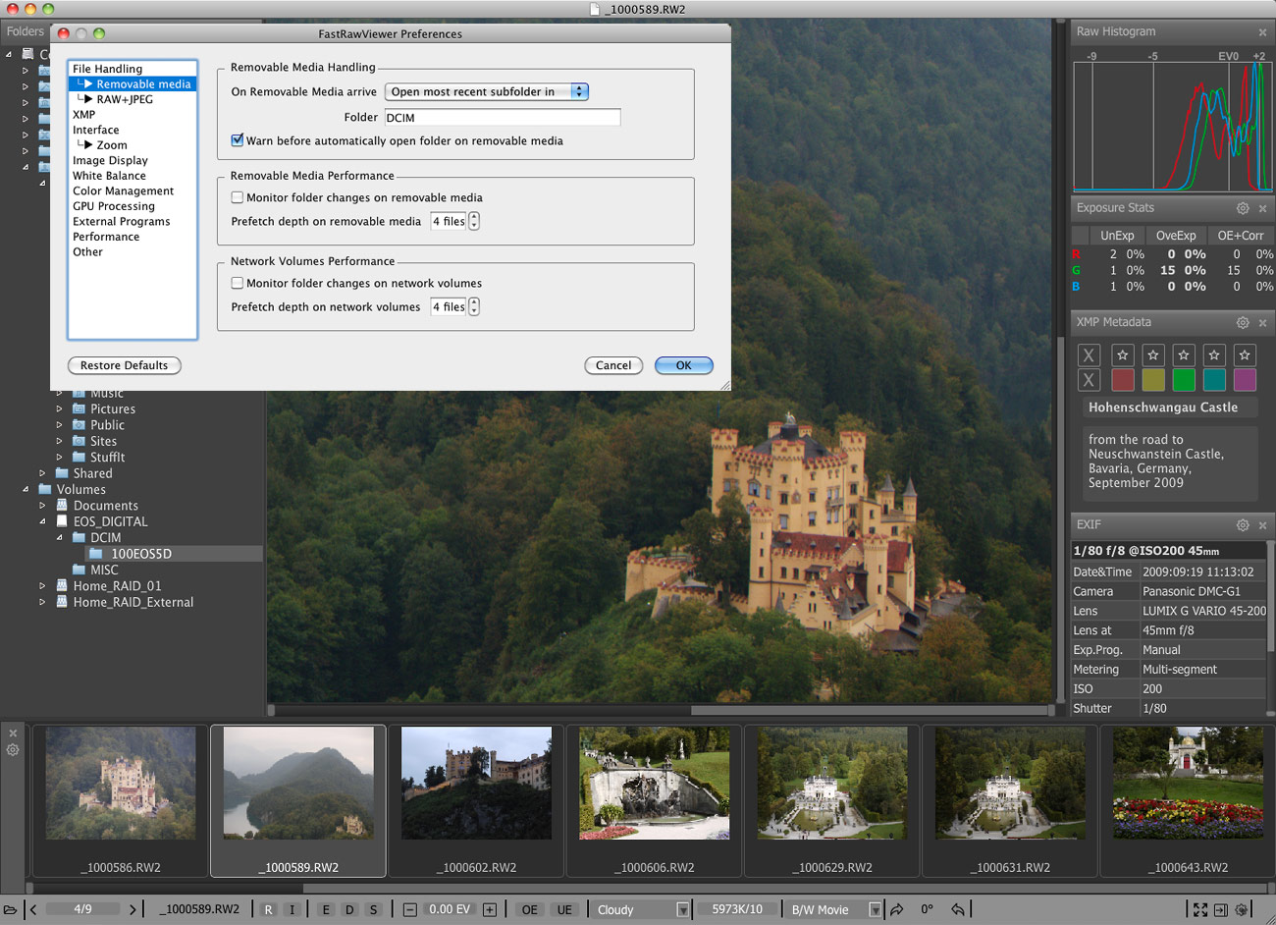Increase exposure with the plus EV button
The image size is (1276, 925).
pos(490,910)
